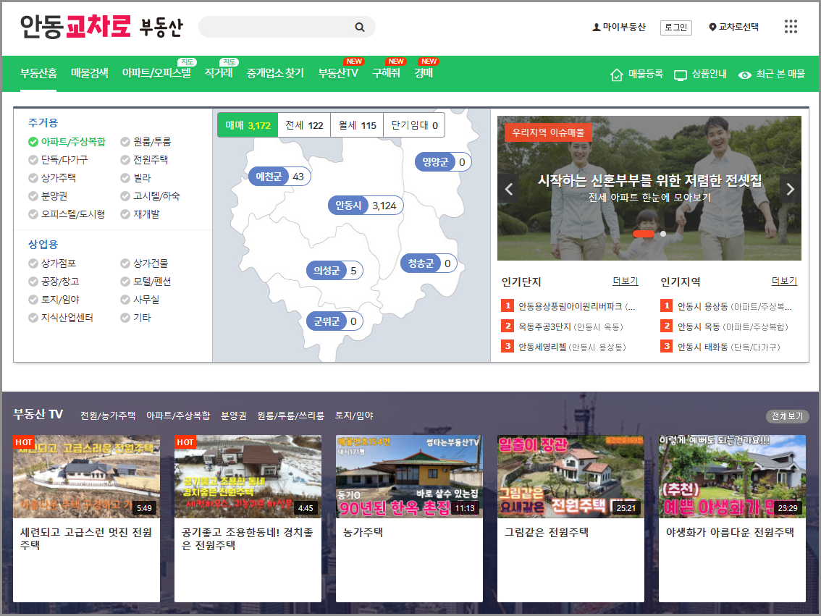Click the 마이부동산 person icon
This screenshot has width=821, height=616.
click(x=595, y=26)
